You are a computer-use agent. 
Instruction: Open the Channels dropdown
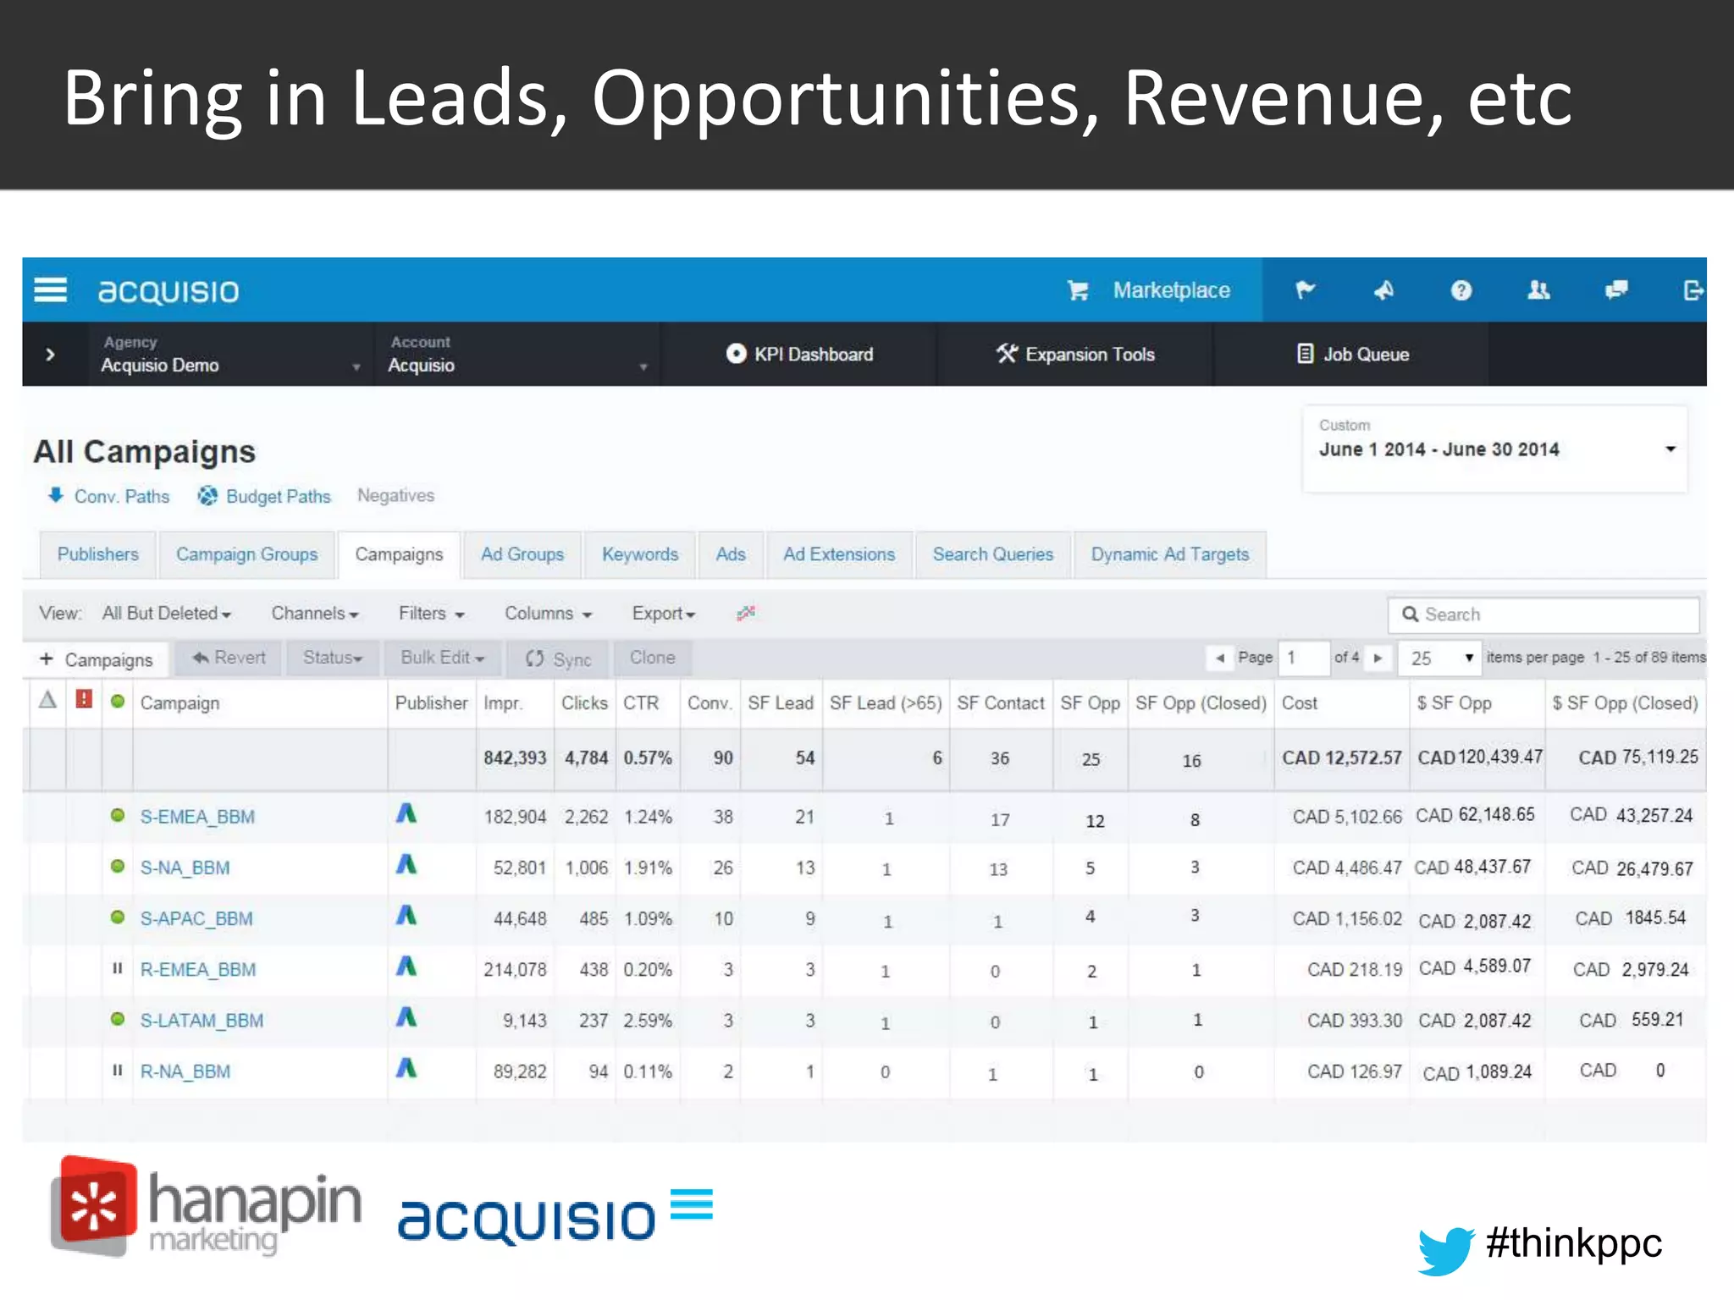pyautogui.click(x=315, y=613)
